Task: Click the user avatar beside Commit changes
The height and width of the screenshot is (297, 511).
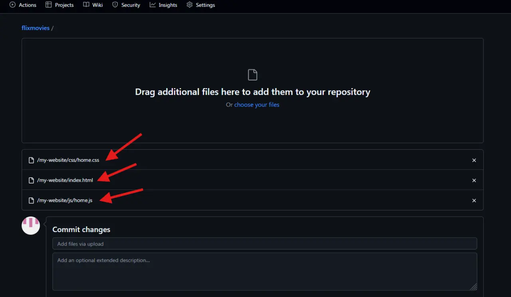Action: 31,226
